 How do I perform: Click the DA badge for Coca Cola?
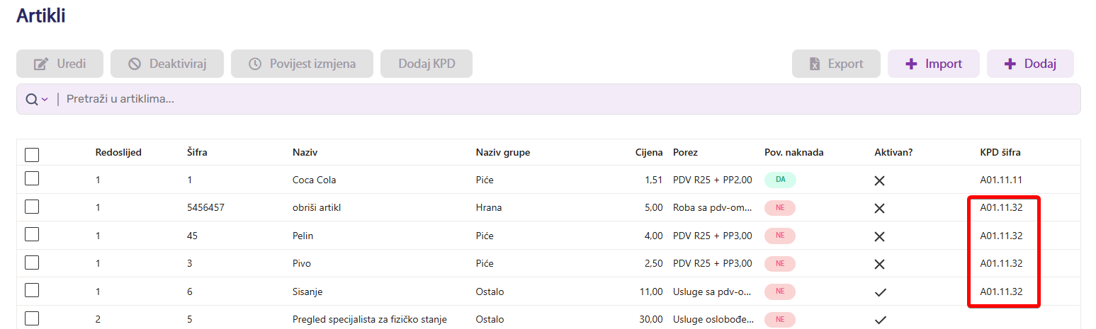click(x=780, y=180)
